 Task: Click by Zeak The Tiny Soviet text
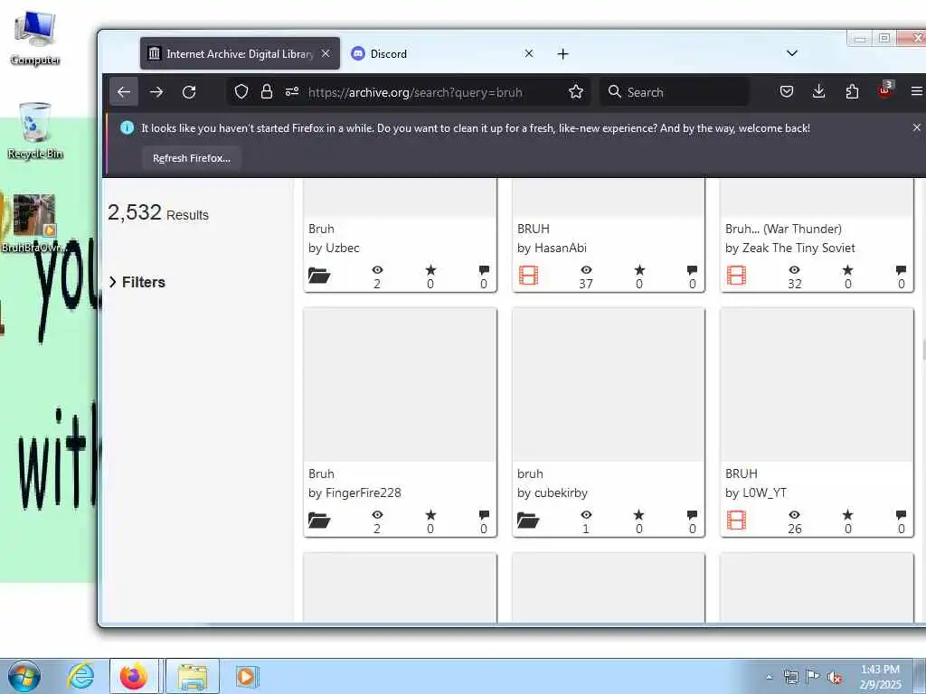click(x=790, y=248)
